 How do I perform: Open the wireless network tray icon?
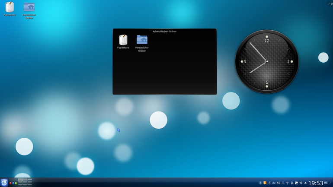click(x=288, y=183)
